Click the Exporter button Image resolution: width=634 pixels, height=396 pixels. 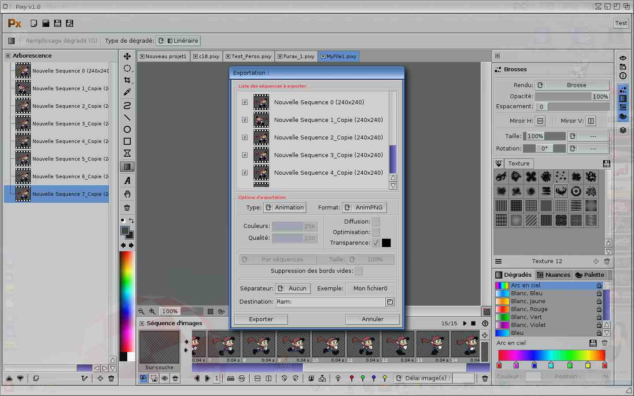click(261, 319)
